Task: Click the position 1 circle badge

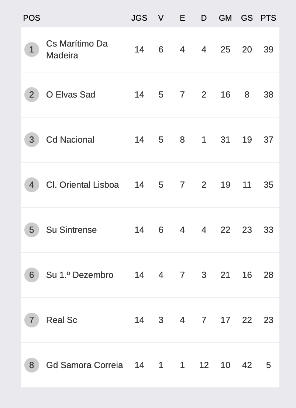Action: tap(32, 50)
